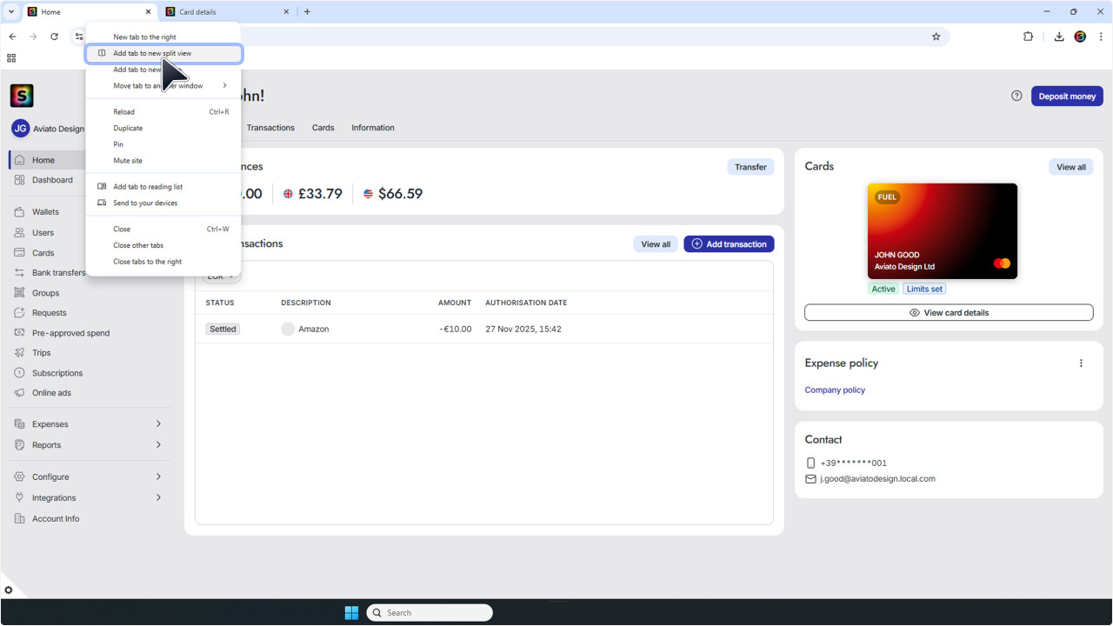
Task: Choose Reload in context menu
Action: (163, 112)
